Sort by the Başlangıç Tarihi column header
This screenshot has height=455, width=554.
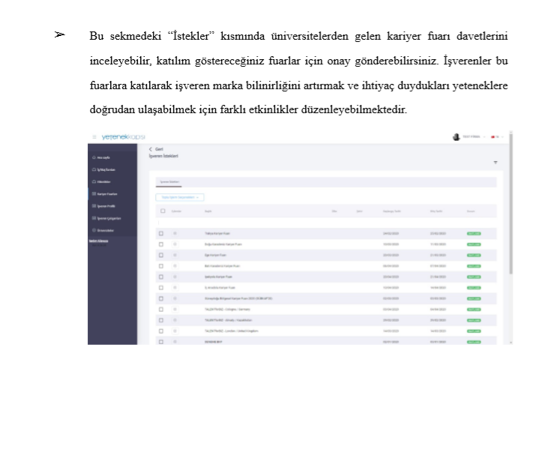pyautogui.click(x=392, y=211)
